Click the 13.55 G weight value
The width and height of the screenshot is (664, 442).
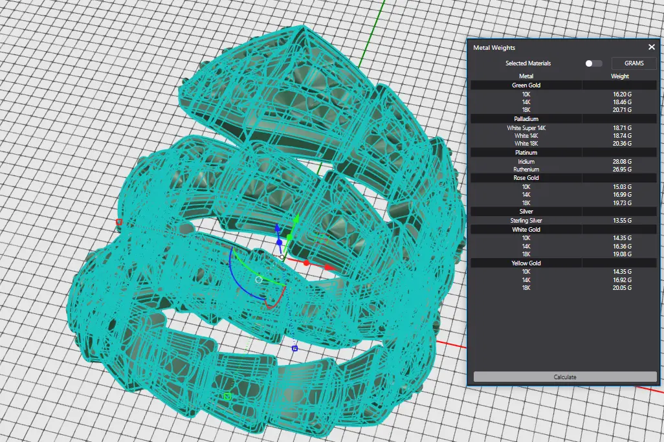tap(622, 221)
